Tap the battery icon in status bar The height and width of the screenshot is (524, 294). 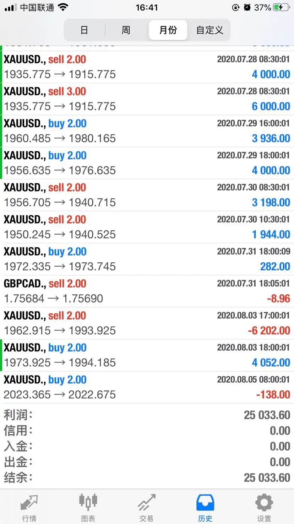tap(282, 7)
